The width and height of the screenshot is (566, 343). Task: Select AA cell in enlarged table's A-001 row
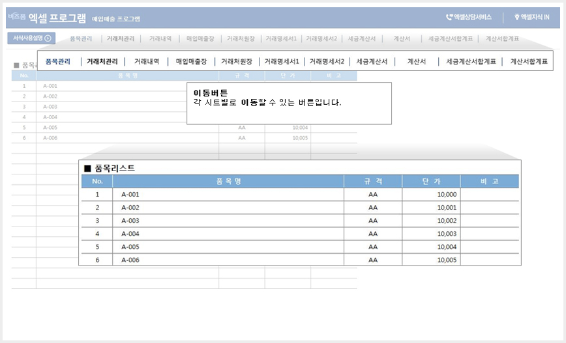(373, 194)
